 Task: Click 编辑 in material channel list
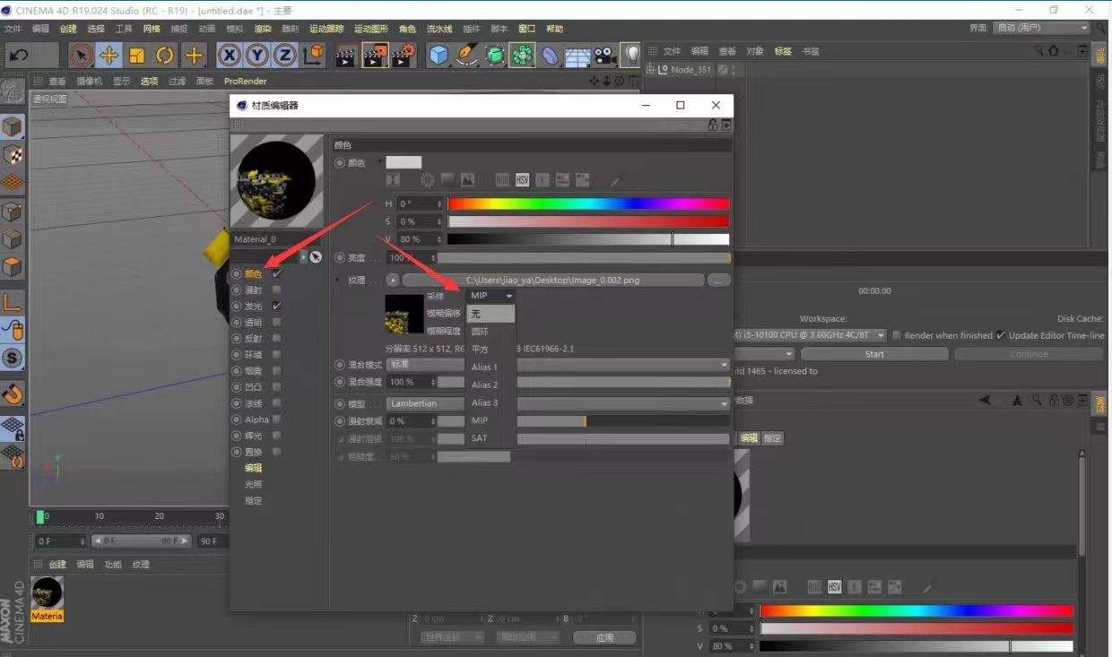click(254, 468)
